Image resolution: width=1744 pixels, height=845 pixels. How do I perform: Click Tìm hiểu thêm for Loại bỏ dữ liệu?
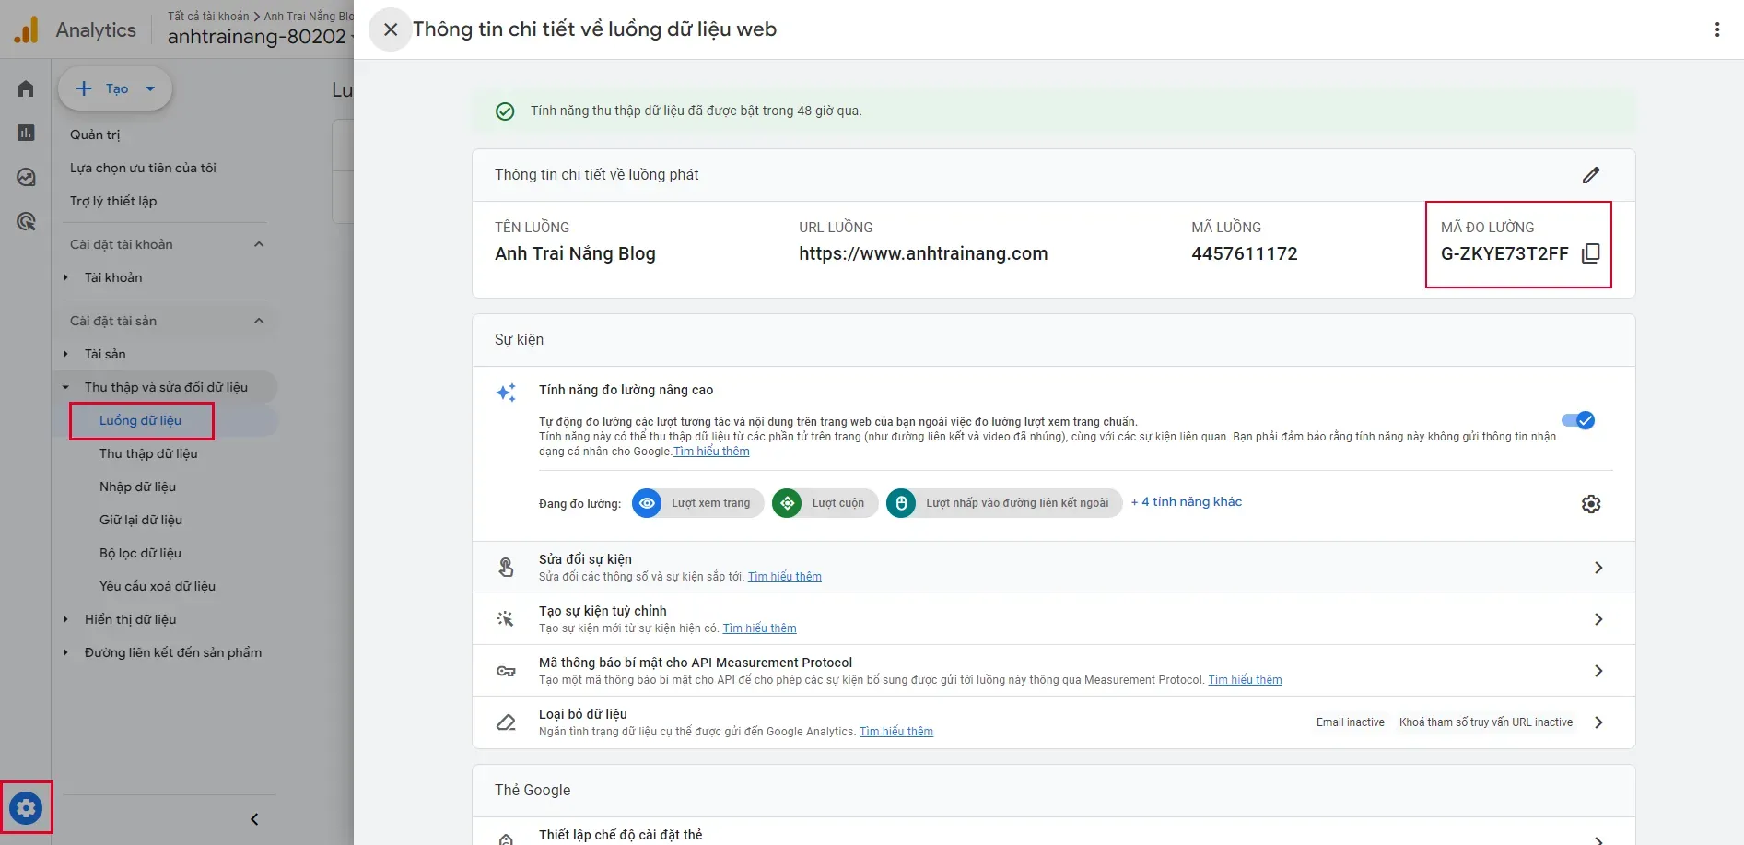pyautogui.click(x=896, y=732)
